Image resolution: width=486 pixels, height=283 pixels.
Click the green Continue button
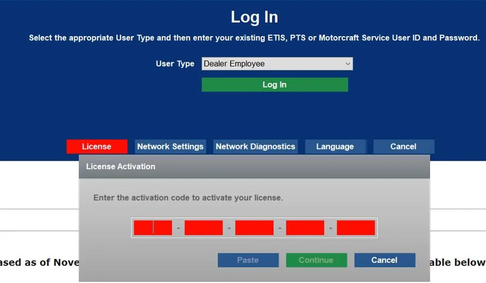(x=316, y=260)
